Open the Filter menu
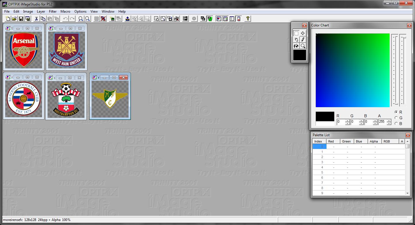This screenshot has width=415, height=225. 53,11
